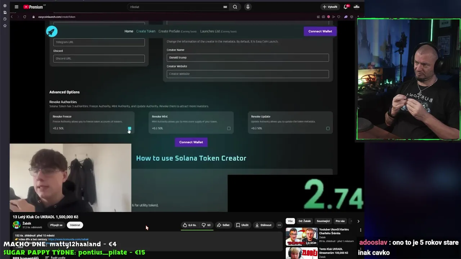
Task: Open Řadit podle sort dropdown
Action: tap(55, 258)
